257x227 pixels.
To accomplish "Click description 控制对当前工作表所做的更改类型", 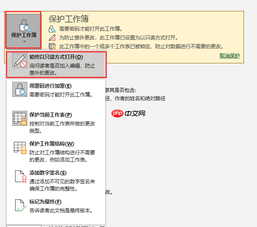I will point(62,127).
